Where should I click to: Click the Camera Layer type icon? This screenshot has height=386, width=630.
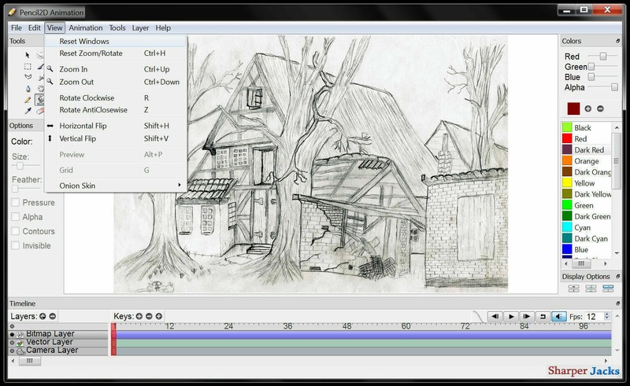pos(20,351)
